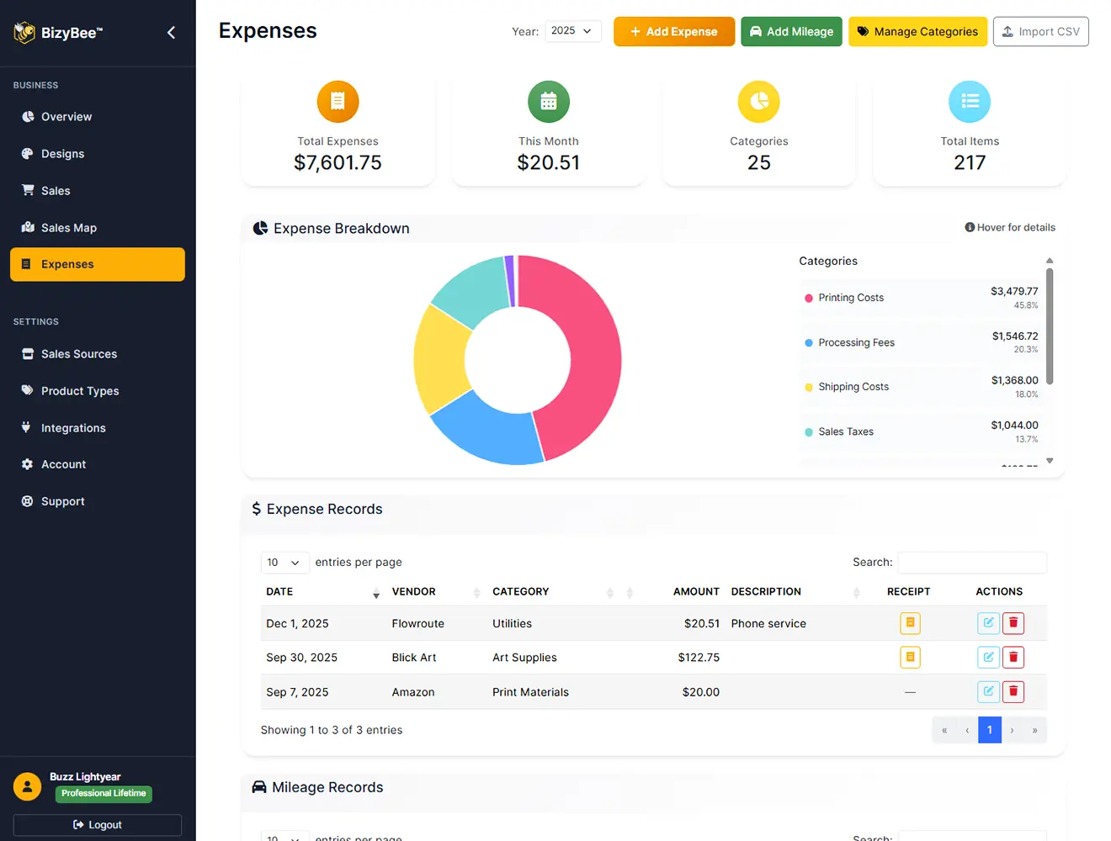The height and width of the screenshot is (841, 1111).
Task: Click the Logout button
Action: click(x=97, y=825)
